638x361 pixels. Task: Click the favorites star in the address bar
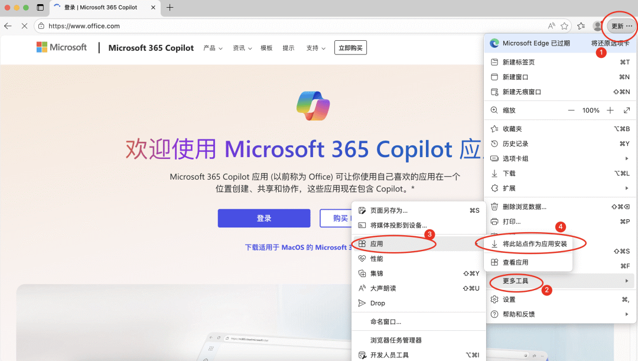tap(563, 26)
